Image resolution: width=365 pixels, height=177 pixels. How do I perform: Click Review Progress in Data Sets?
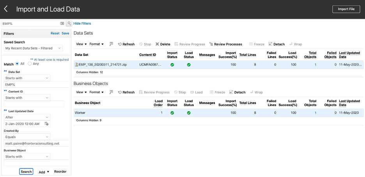point(190,44)
